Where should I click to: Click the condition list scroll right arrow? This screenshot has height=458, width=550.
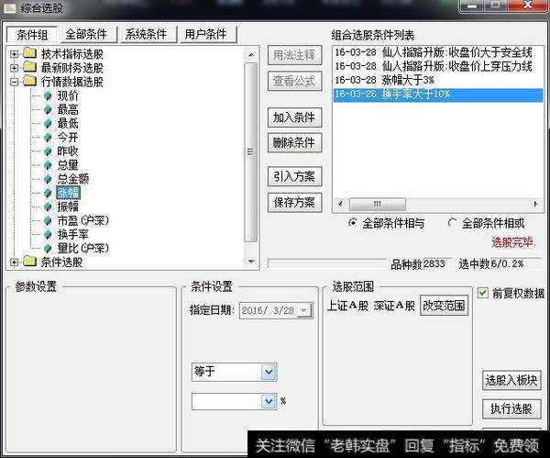[535, 204]
